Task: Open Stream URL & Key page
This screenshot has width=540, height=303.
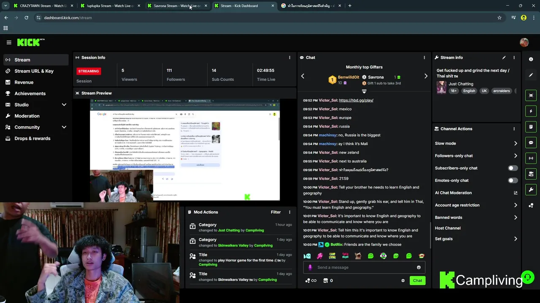Action: (36, 71)
